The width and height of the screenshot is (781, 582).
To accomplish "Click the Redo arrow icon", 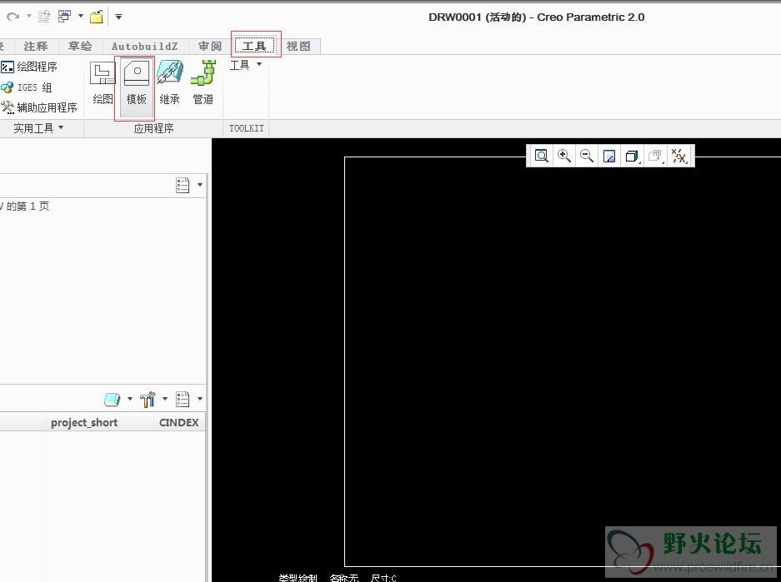I will coord(13,17).
